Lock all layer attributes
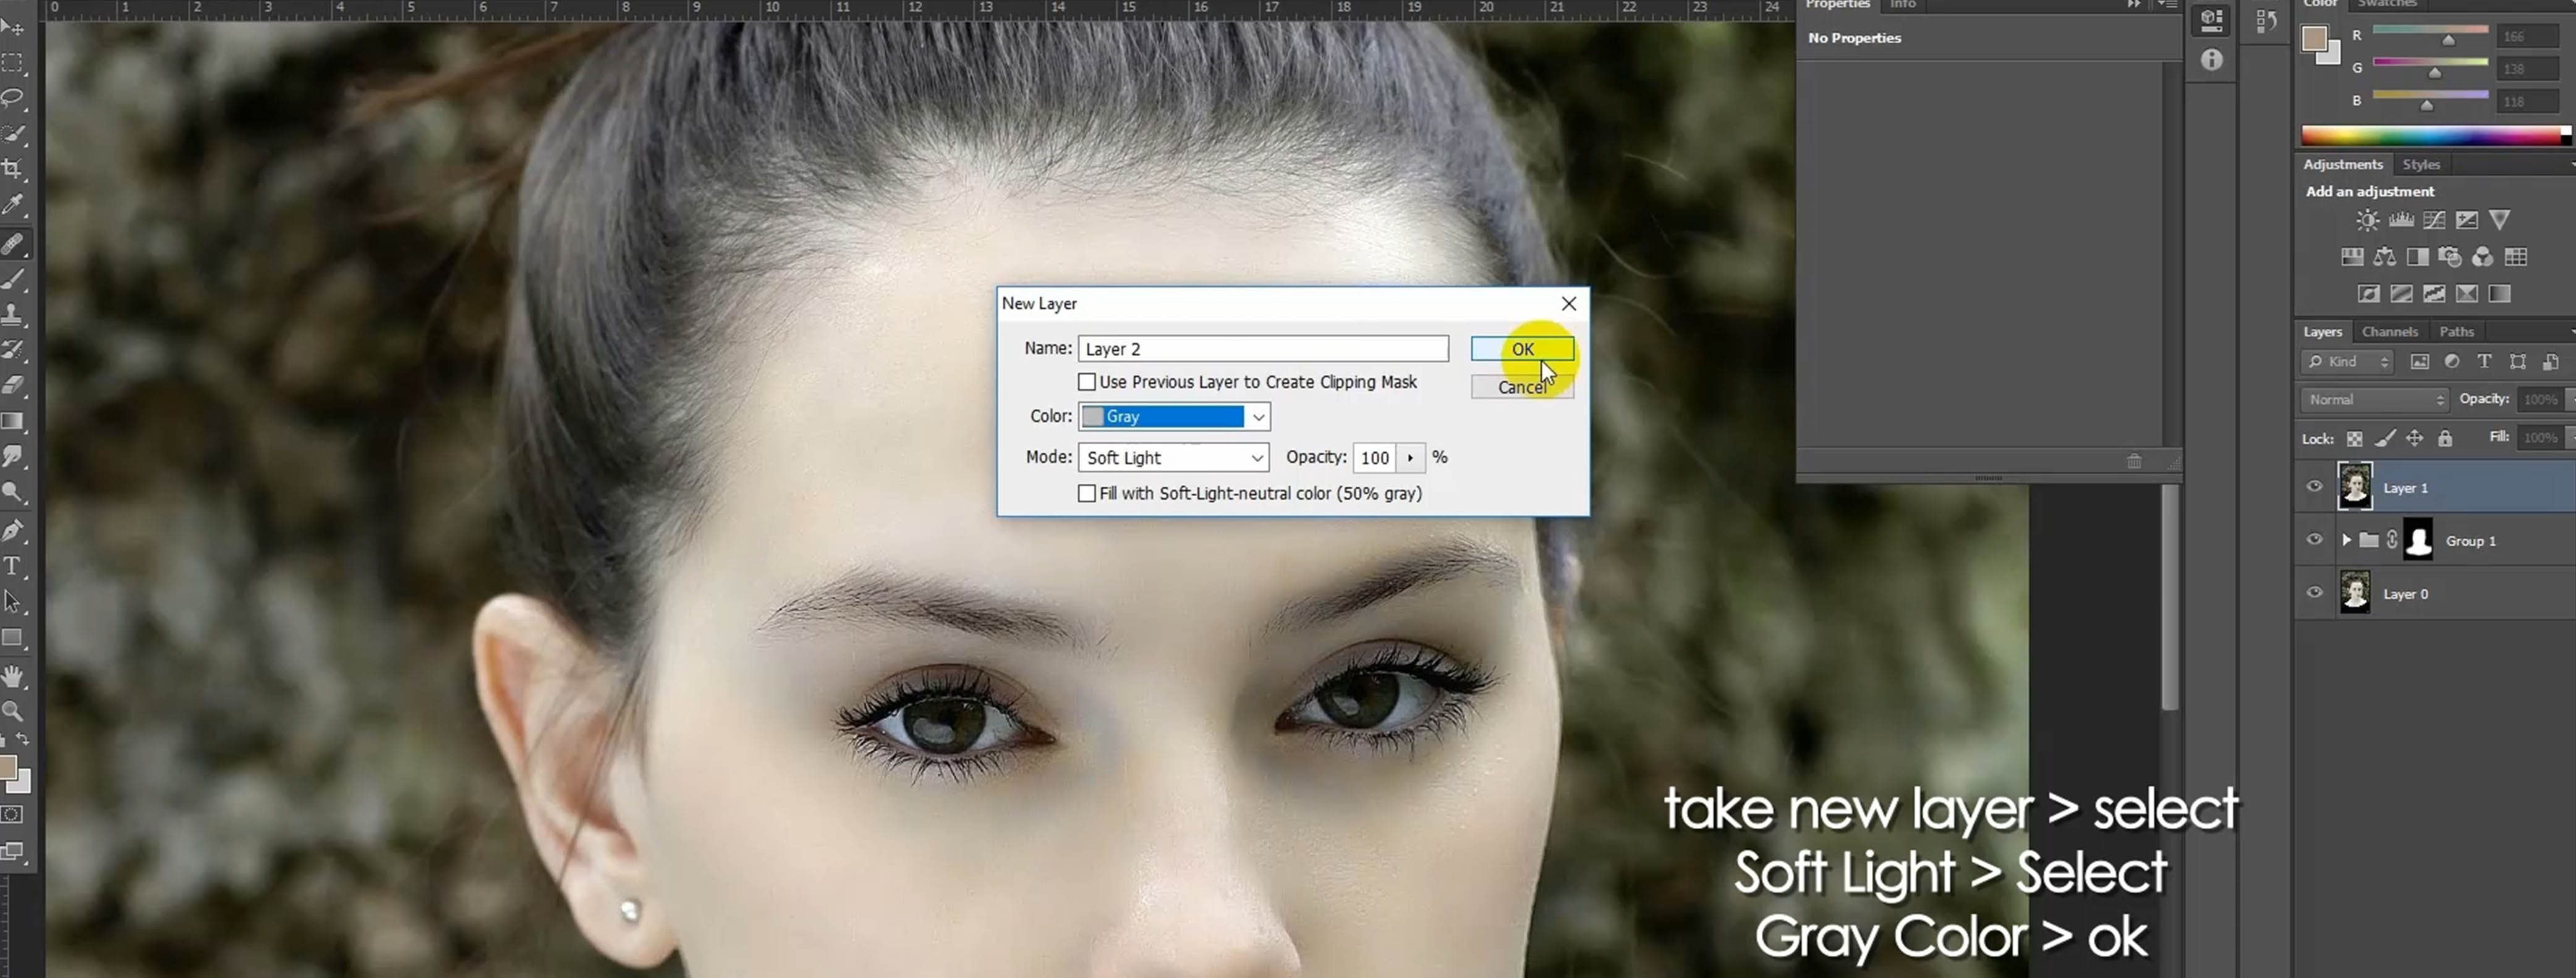Screen dimensions: 2576x978 click(2445, 439)
